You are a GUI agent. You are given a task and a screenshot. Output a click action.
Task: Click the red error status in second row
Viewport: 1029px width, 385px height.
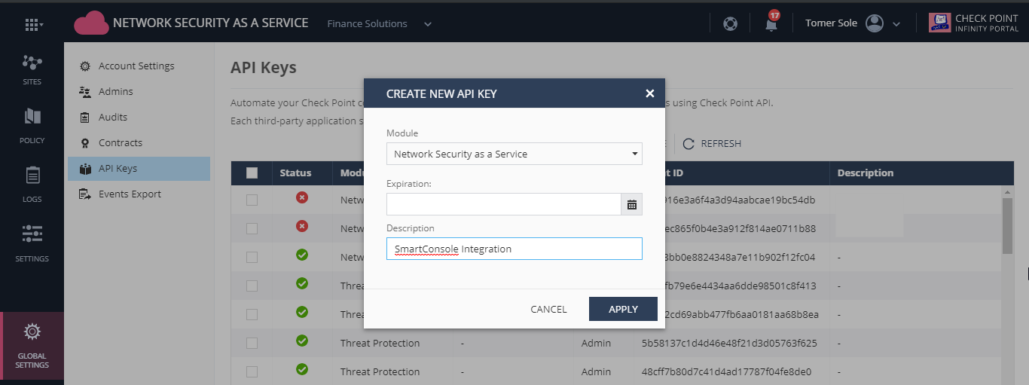click(302, 226)
